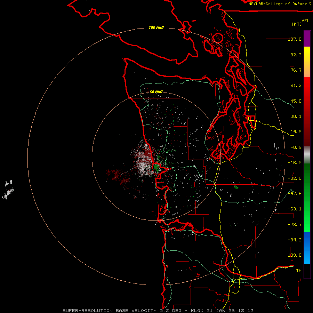Click SUPER-RESOLUTION BASE VELOCITY caption text
Screen dimensions: 313x313
tap(110, 311)
